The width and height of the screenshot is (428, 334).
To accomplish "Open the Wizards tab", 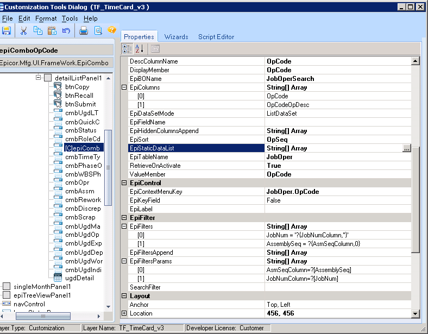I will [x=176, y=37].
